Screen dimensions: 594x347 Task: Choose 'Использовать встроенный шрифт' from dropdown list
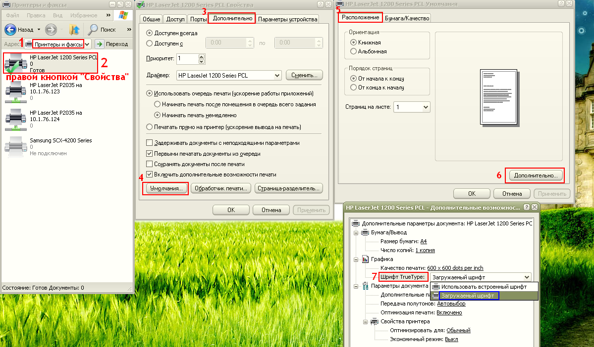pyautogui.click(x=483, y=287)
